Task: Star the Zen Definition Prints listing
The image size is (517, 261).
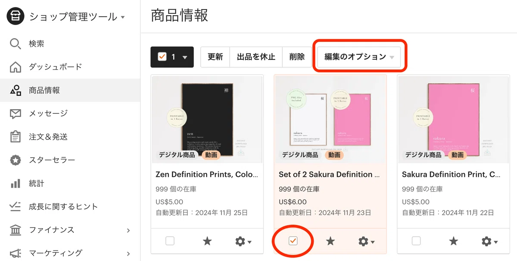Action: click(x=207, y=241)
